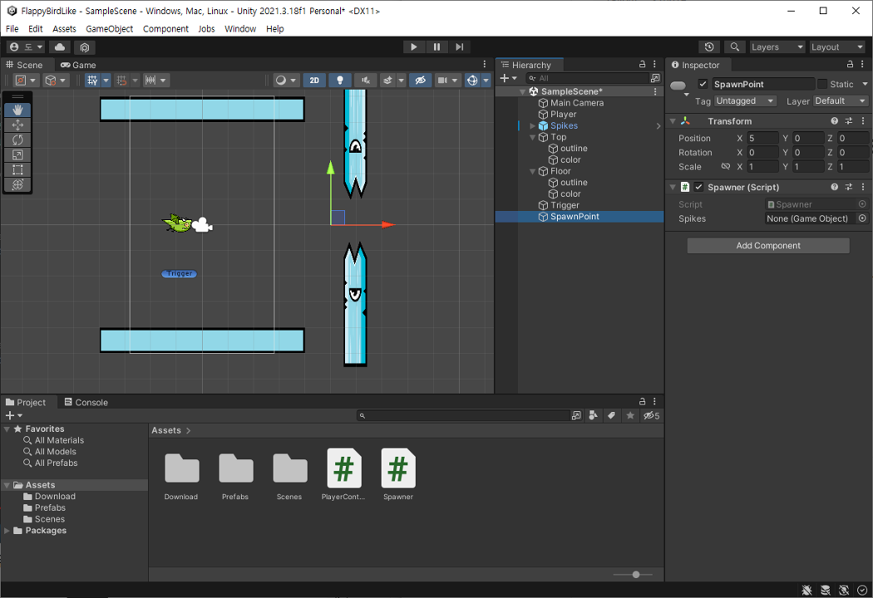Viewport: 873px width, 598px height.
Task: Toggle constrained proportions for Scale
Action: 726,166
